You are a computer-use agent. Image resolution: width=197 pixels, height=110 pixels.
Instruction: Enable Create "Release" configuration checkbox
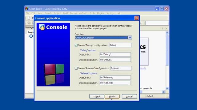tap(76, 68)
